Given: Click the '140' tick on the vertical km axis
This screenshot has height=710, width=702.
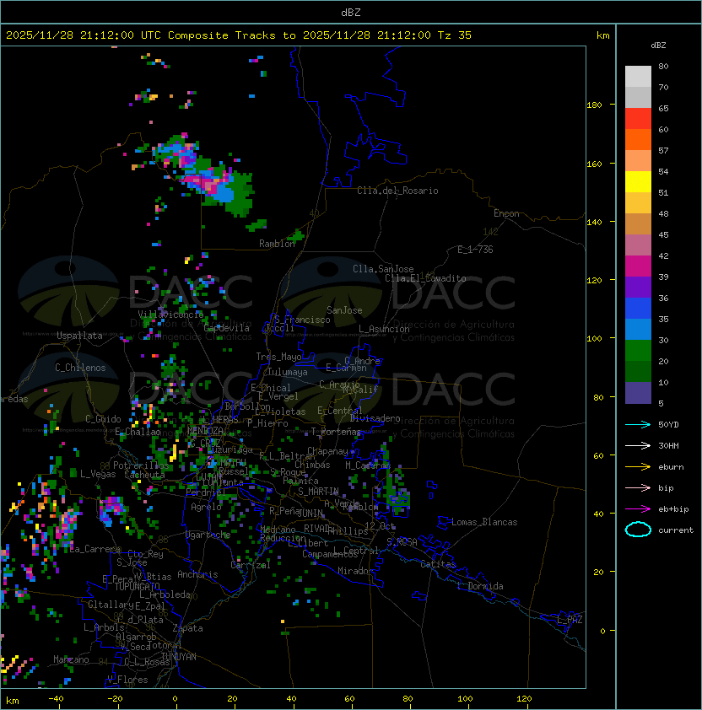Looking at the screenshot, I should pyautogui.click(x=594, y=223).
